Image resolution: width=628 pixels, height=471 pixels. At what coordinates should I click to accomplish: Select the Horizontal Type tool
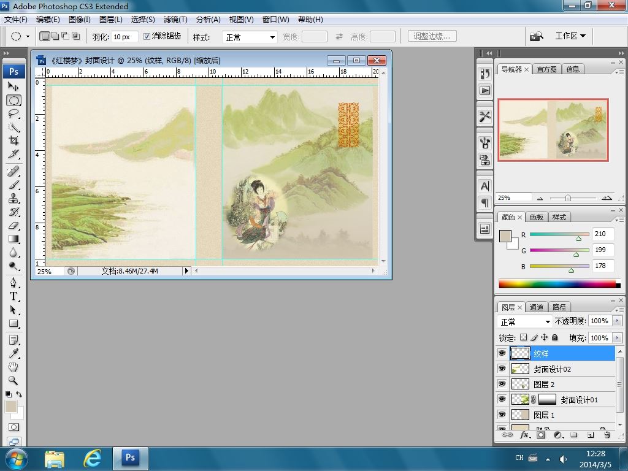click(x=13, y=296)
